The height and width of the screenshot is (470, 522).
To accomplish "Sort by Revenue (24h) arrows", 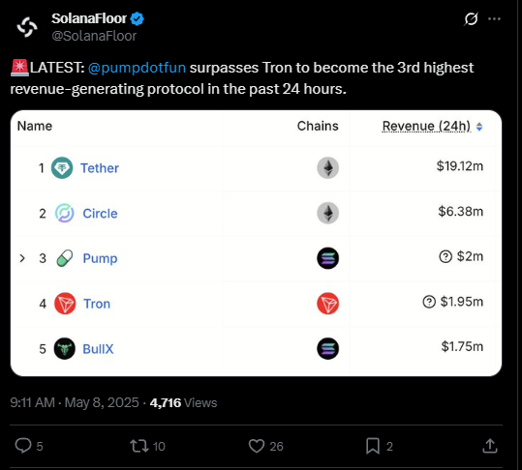I will pyautogui.click(x=479, y=127).
